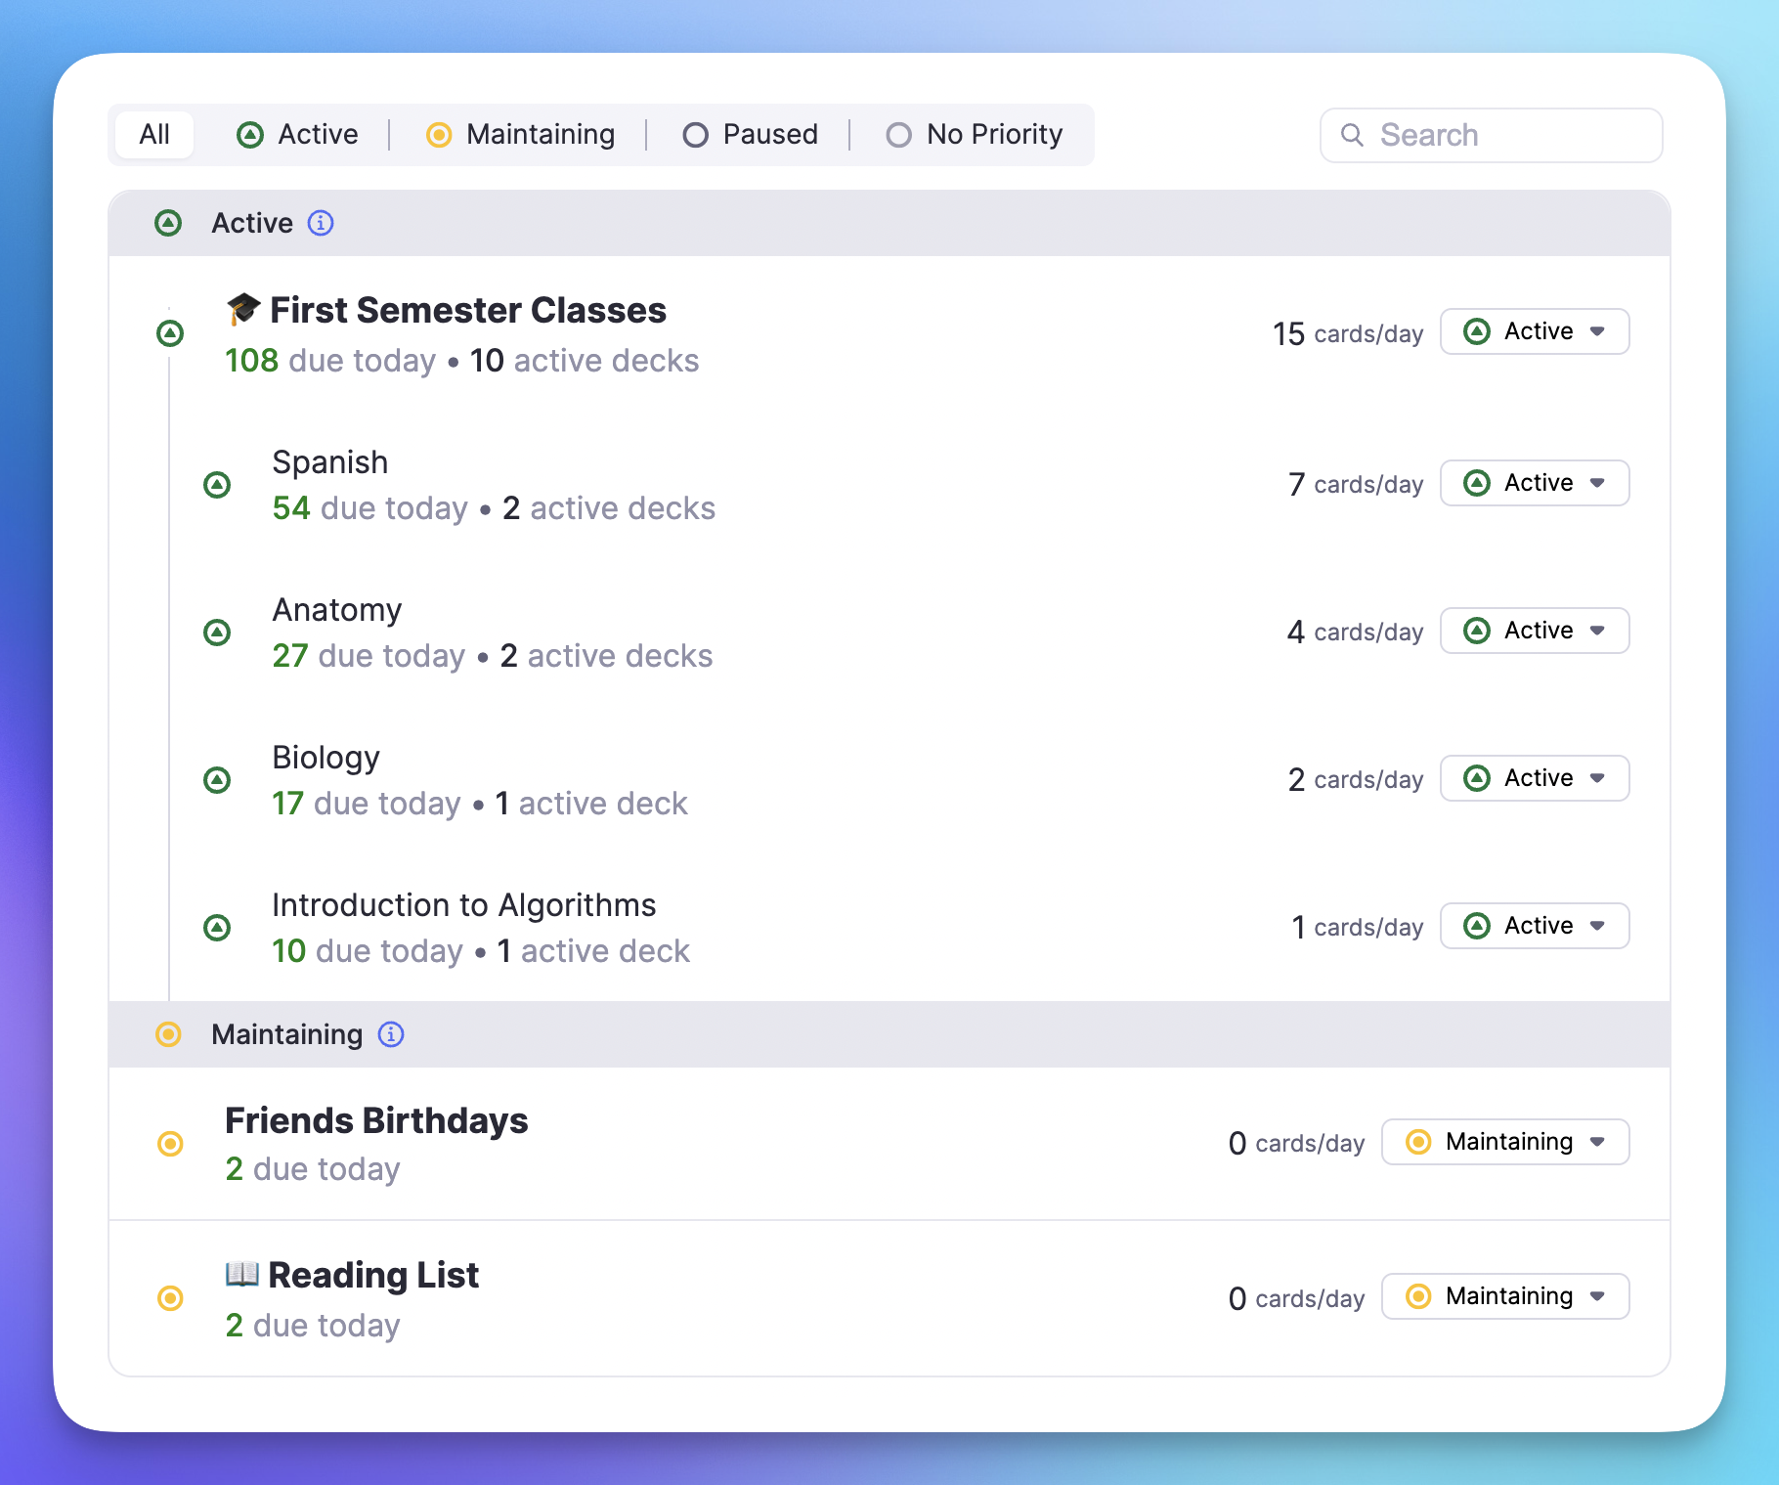The image size is (1779, 1485).
Task: Switch to the All filter tab
Action: click(x=153, y=134)
